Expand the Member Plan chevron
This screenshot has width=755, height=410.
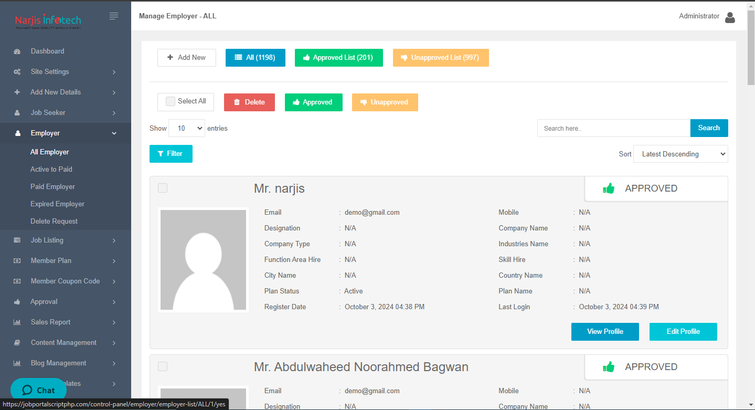click(x=114, y=261)
